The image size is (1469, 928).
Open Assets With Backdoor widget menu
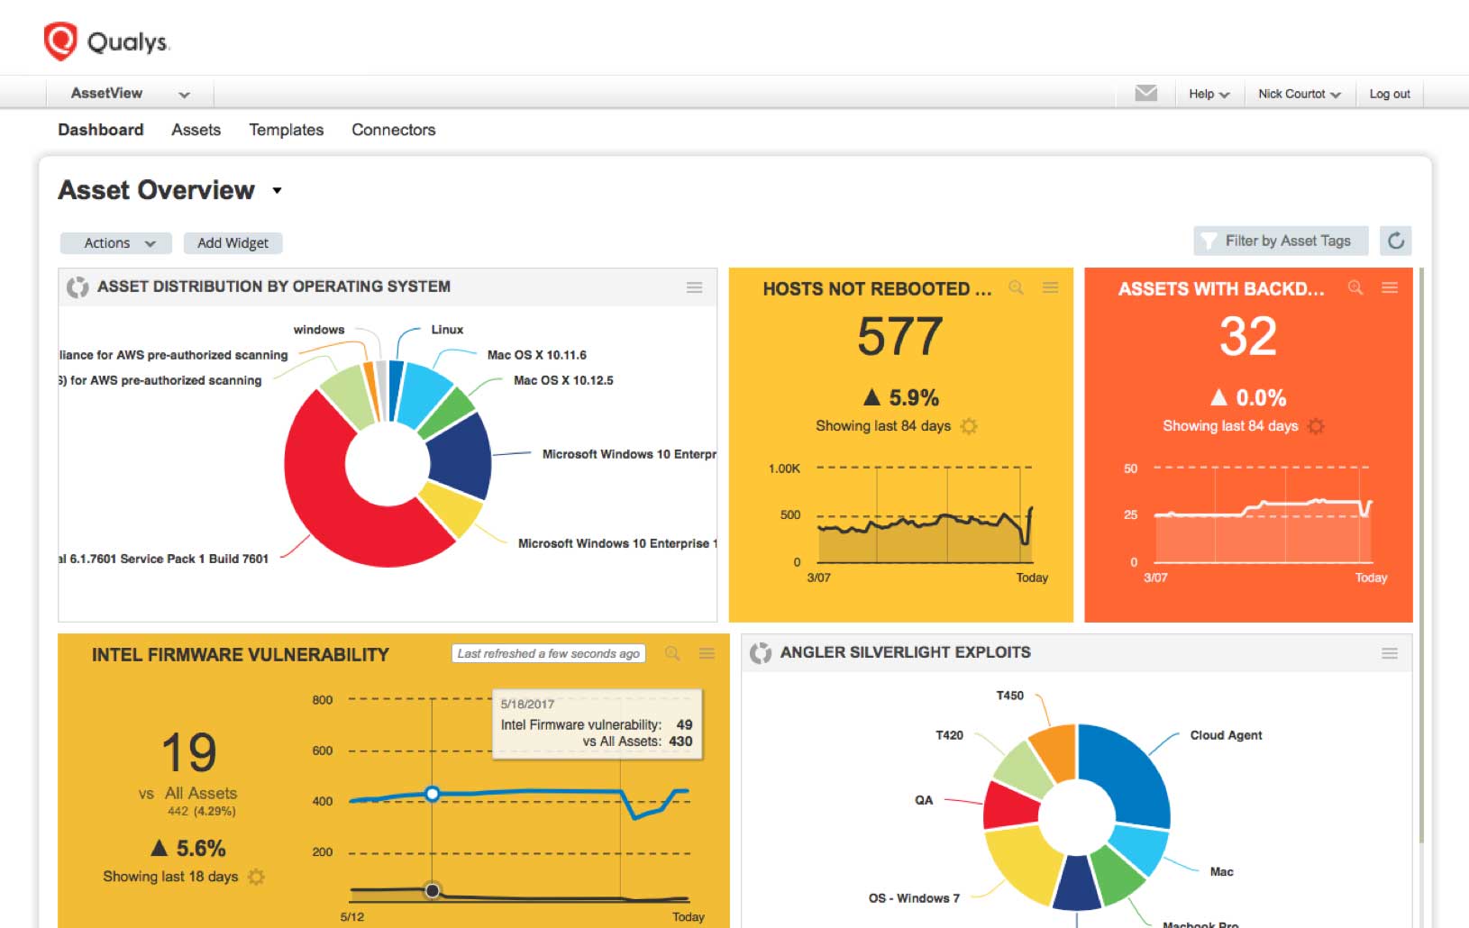pos(1390,287)
